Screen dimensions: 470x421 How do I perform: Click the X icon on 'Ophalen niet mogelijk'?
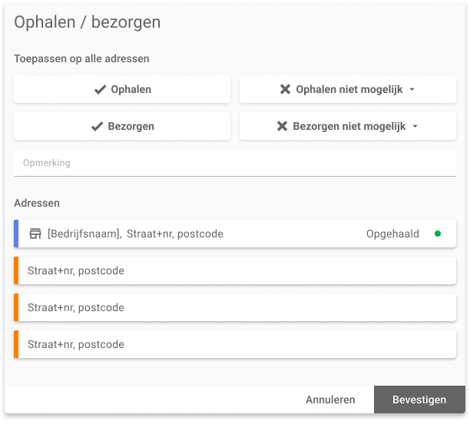285,89
